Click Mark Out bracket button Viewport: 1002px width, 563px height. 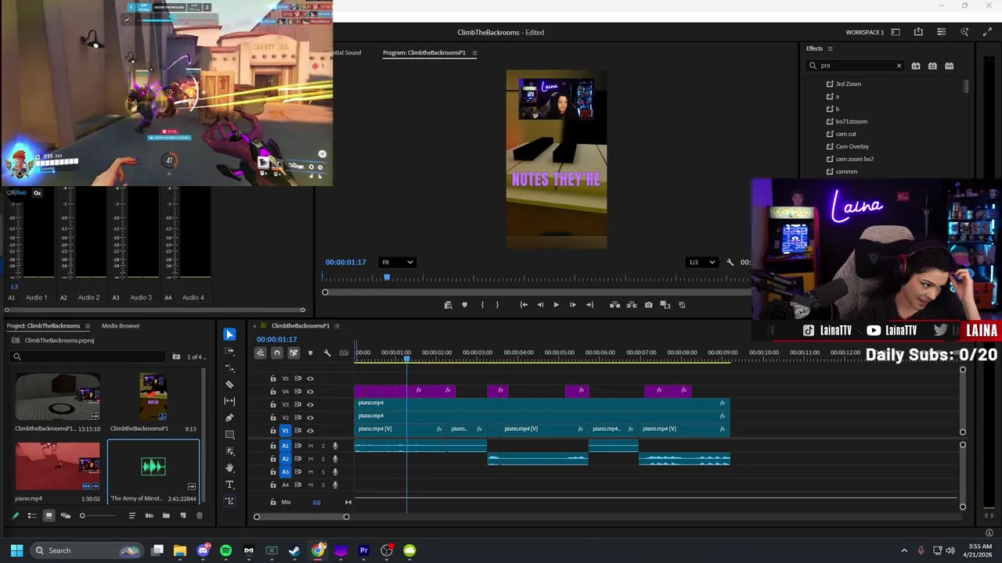(x=497, y=305)
